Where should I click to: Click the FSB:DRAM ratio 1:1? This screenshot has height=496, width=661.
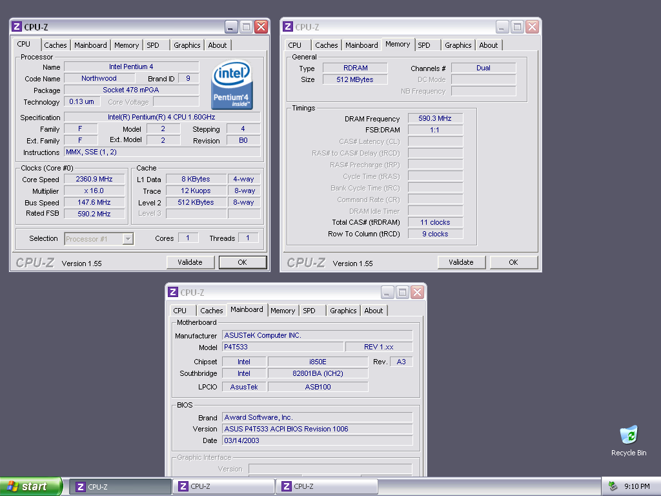(436, 130)
